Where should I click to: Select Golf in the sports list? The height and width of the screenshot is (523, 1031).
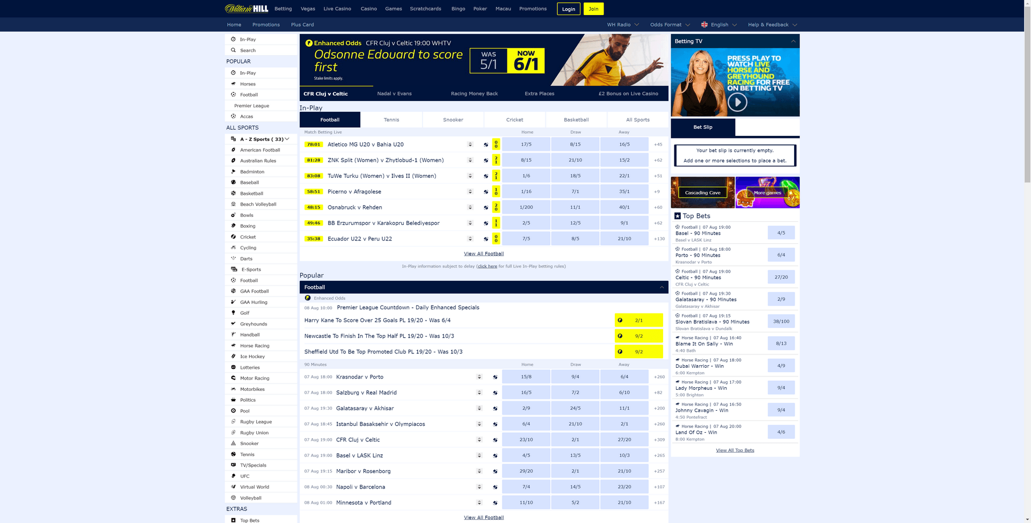(260, 313)
